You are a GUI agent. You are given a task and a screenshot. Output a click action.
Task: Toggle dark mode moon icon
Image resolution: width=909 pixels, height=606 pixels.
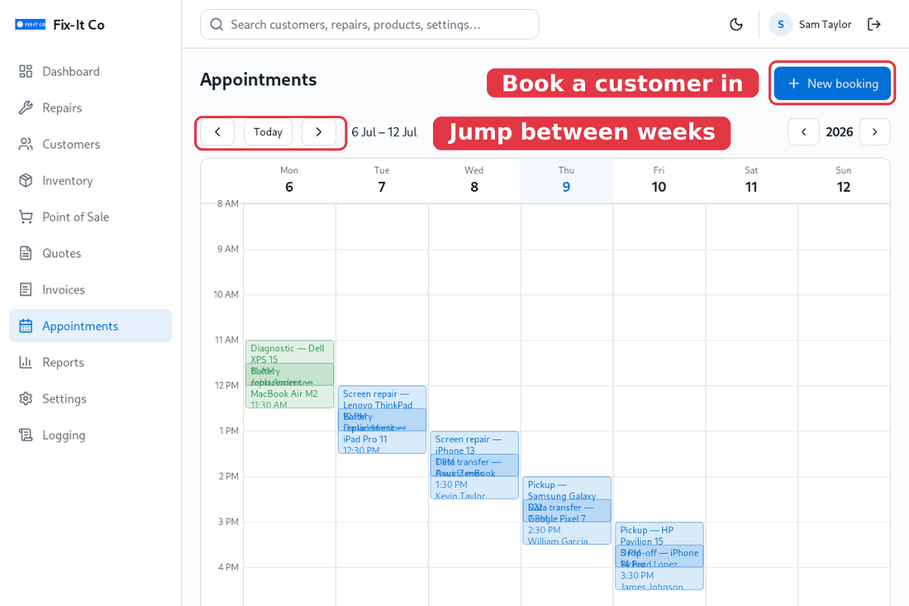pos(736,24)
